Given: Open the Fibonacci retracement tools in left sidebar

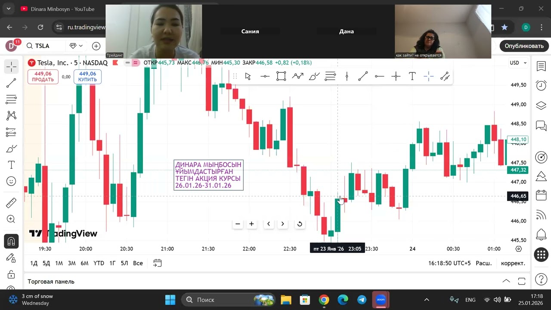Looking at the screenshot, I should point(11,99).
